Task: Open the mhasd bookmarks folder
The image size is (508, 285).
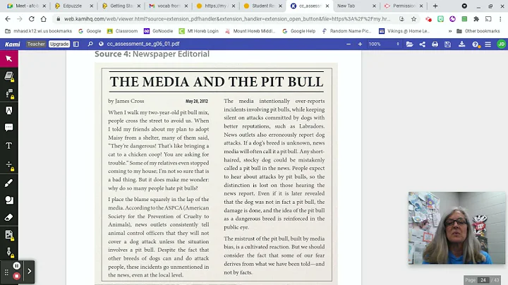Action: (39, 31)
